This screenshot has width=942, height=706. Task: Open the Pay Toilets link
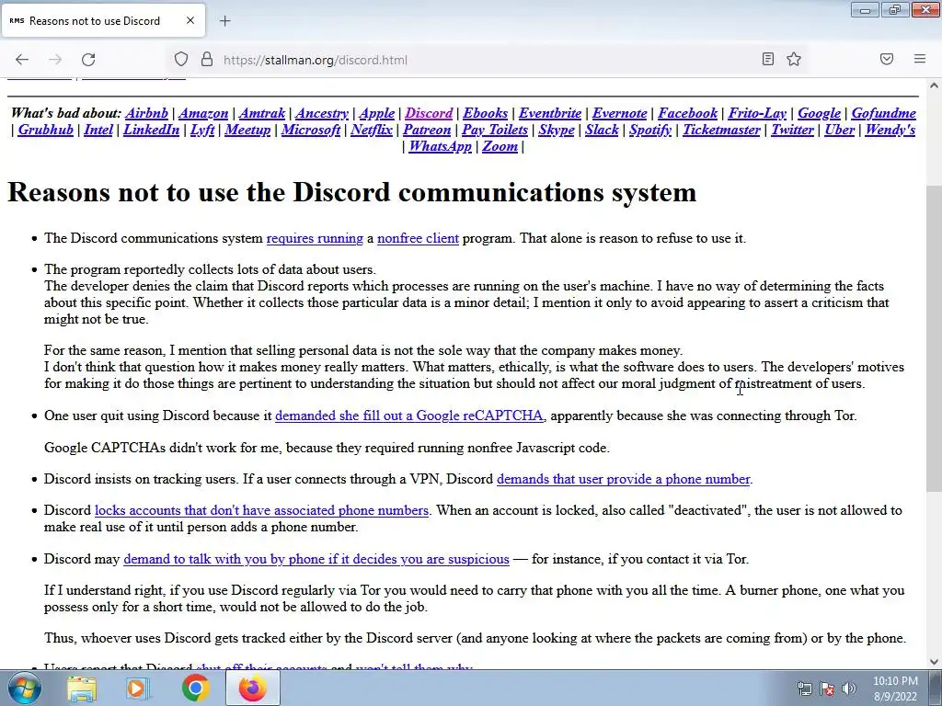click(494, 130)
